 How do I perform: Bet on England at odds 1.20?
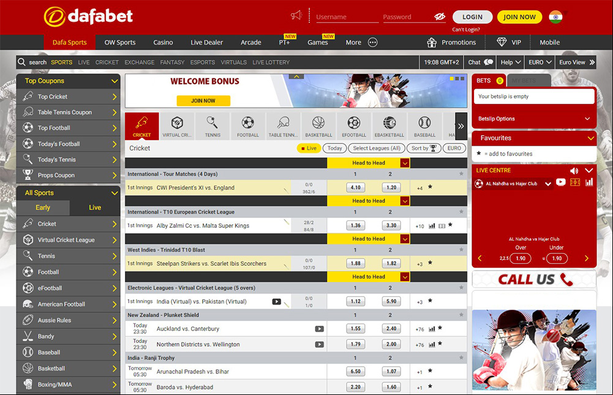pyautogui.click(x=391, y=187)
